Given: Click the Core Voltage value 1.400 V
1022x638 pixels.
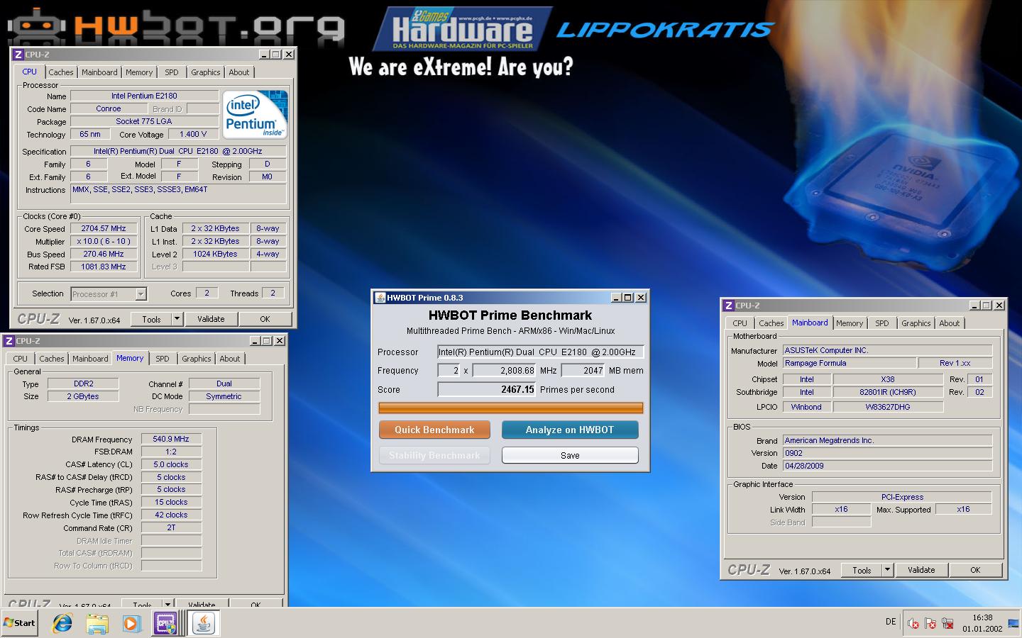Looking at the screenshot, I should 193,134.
